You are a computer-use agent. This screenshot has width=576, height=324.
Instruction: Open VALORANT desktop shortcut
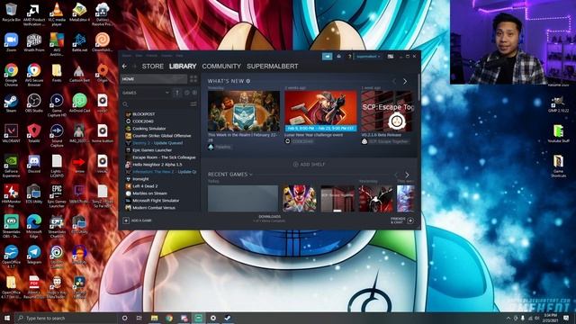11,133
